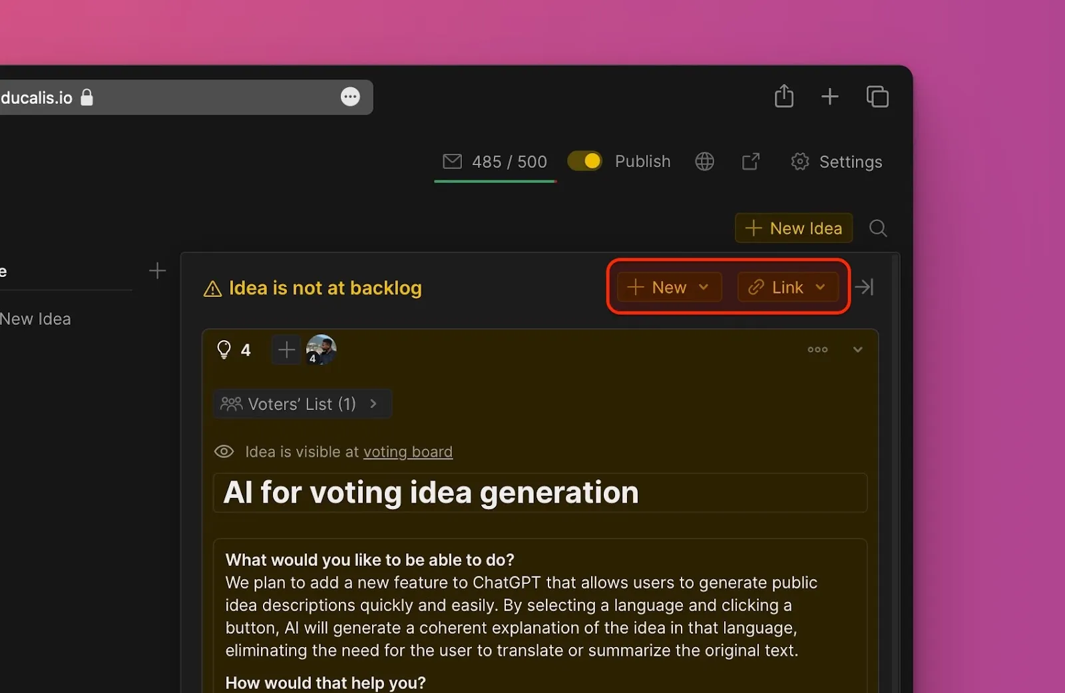This screenshot has height=693, width=1065.
Task: Collapse the idea card chevron
Action: pyautogui.click(x=857, y=349)
